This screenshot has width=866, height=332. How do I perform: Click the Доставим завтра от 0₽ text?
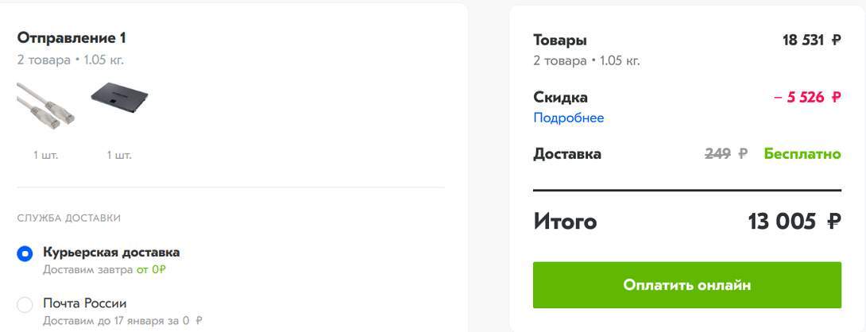click(x=104, y=270)
